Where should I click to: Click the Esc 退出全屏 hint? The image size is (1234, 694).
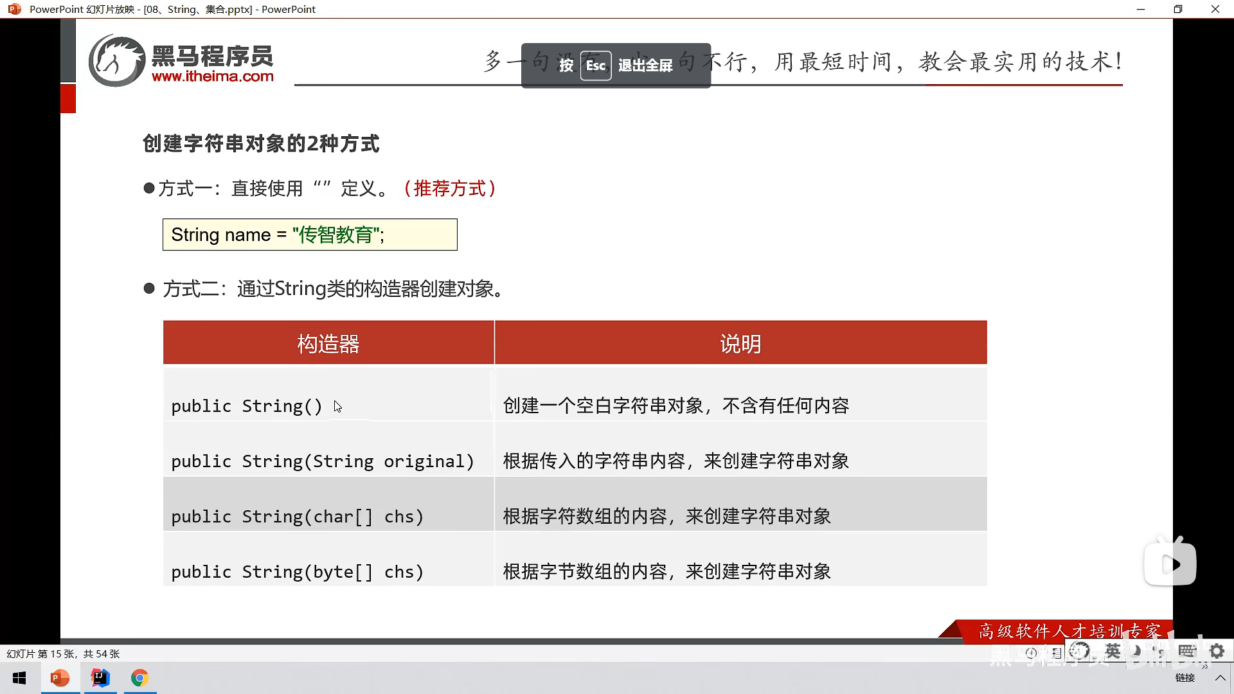pos(616,66)
